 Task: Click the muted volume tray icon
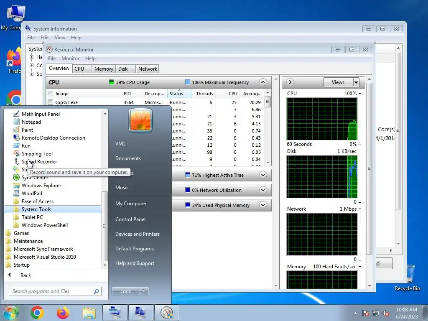[386, 313]
